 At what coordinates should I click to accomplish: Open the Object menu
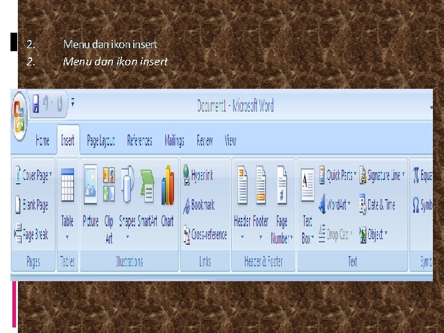point(373,234)
